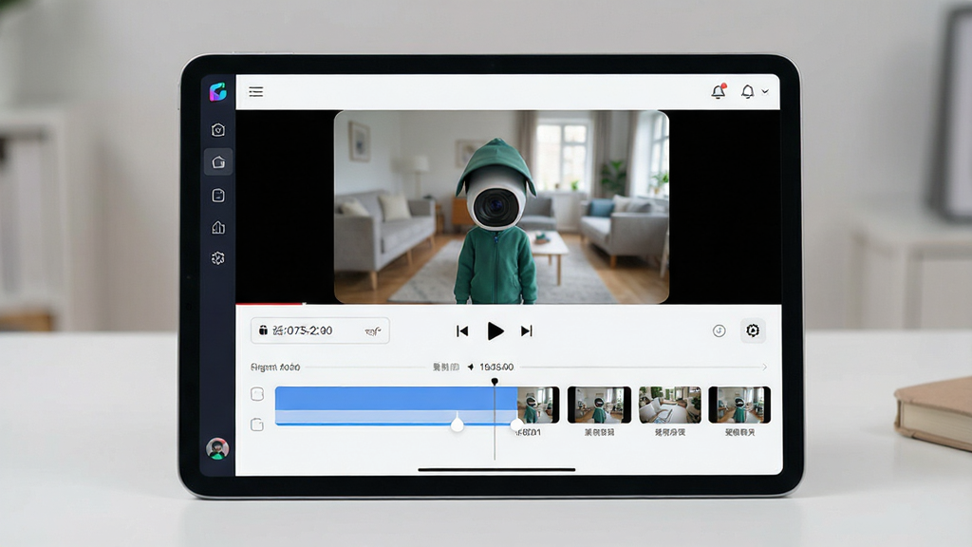Open the document page icon in the sidebar
Screen dimensions: 972x547
[218, 196]
